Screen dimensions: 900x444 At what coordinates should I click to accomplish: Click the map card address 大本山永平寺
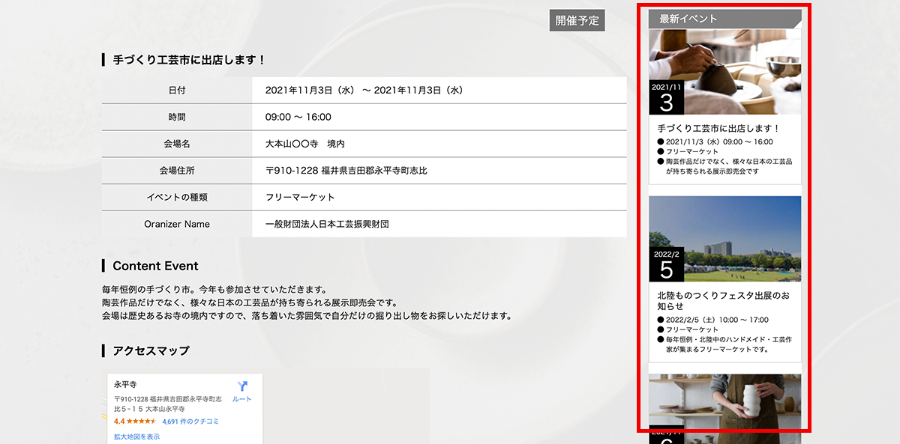pos(169,404)
